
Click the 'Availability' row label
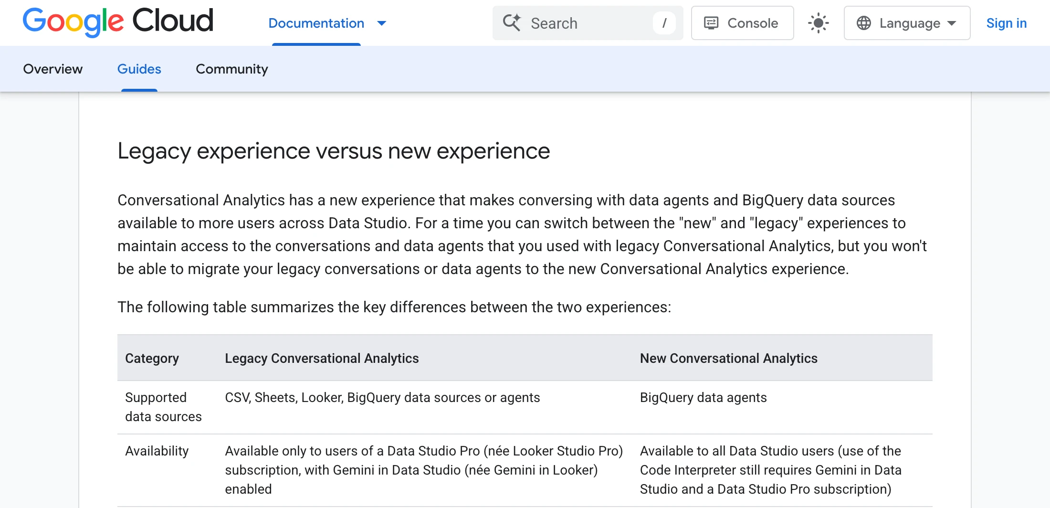[x=157, y=451]
